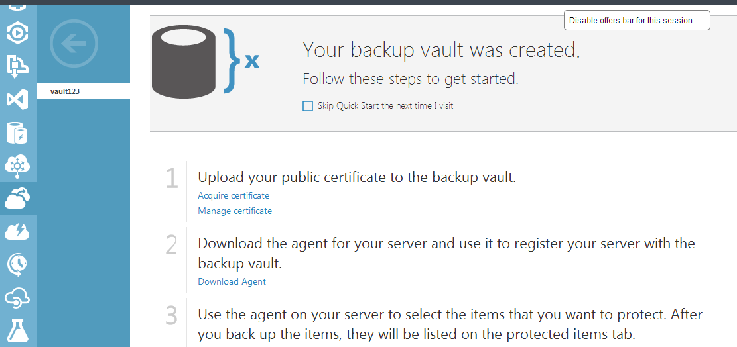Go back using the circular arrow button
The image size is (737, 347).
tap(74, 43)
